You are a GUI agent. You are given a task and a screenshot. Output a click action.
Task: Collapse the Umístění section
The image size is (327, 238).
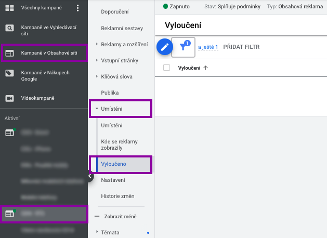pos(97,109)
